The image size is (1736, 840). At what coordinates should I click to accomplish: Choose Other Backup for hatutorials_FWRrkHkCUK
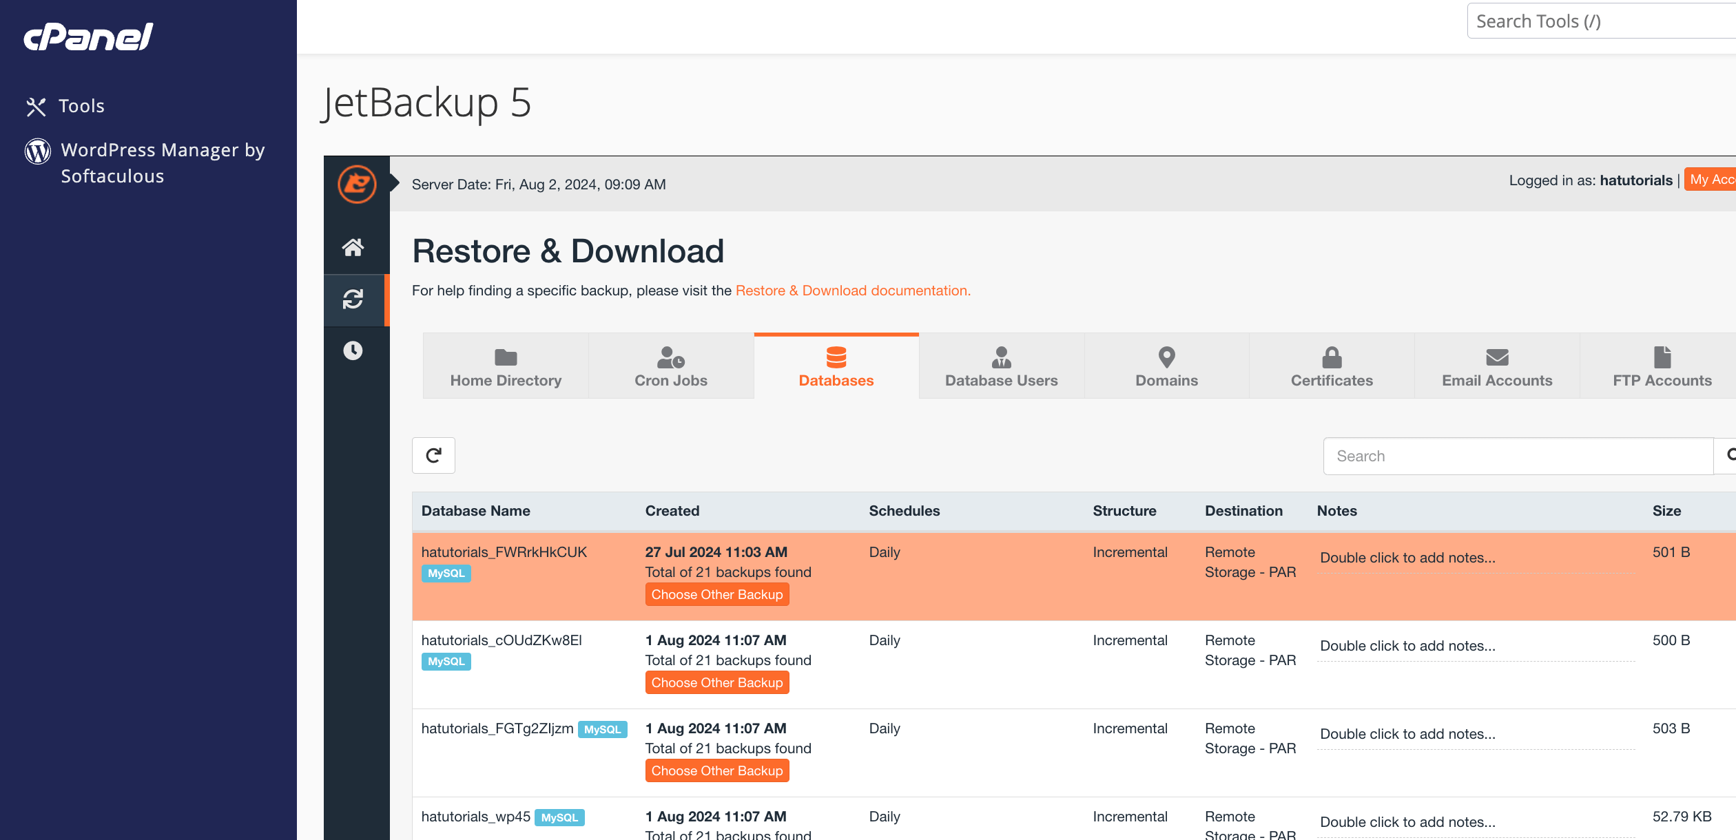click(x=717, y=594)
